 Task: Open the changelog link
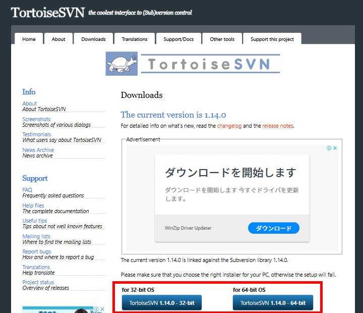(x=229, y=126)
